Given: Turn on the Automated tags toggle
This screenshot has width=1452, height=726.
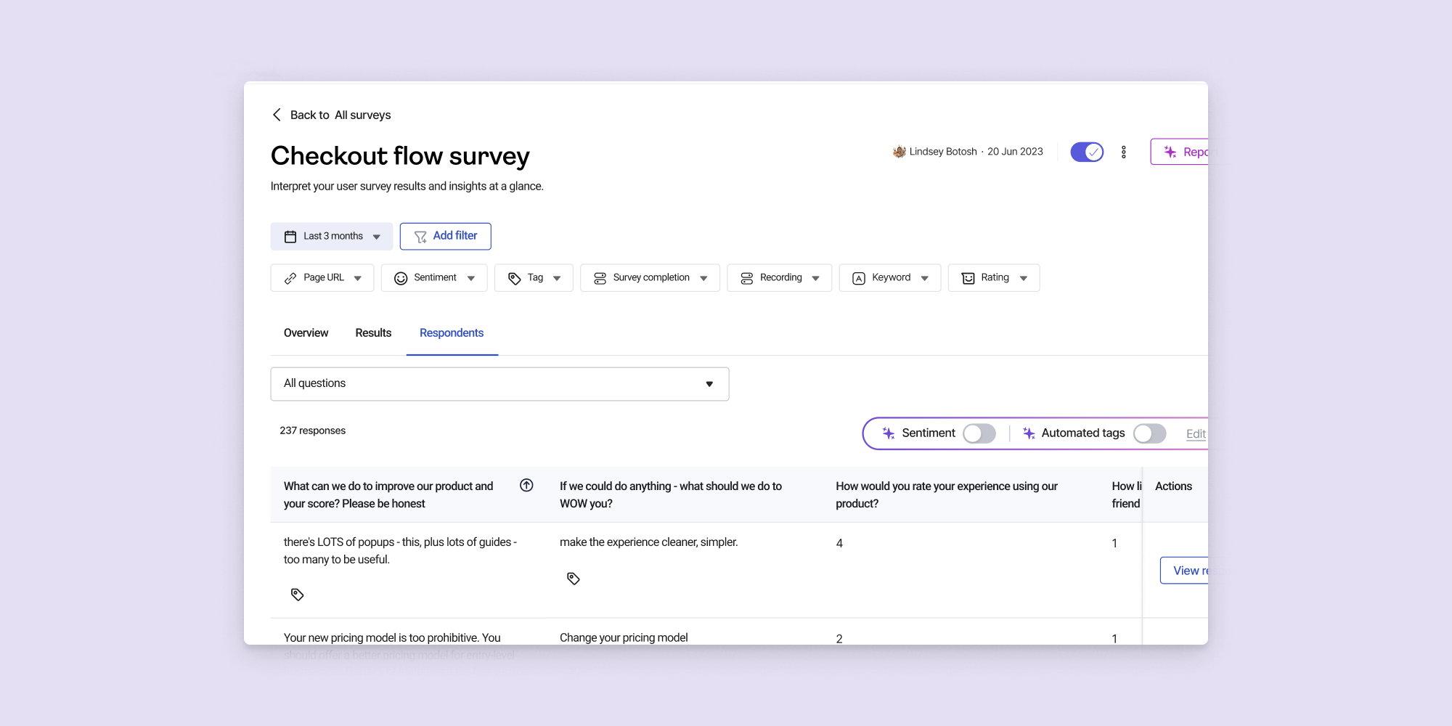Looking at the screenshot, I should pyautogui.click(x=1149, y=433).
